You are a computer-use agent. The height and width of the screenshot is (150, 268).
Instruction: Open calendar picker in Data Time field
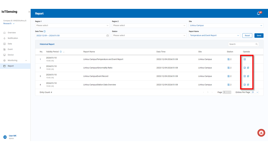(107, 36)
